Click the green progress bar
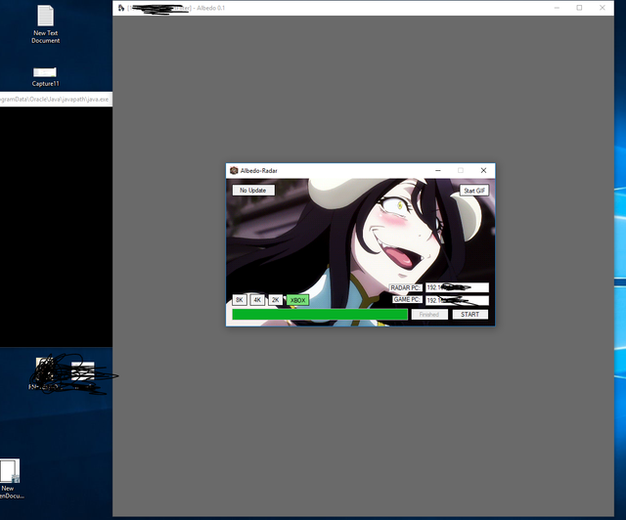The image size is (626, 520). coord(319,315)
